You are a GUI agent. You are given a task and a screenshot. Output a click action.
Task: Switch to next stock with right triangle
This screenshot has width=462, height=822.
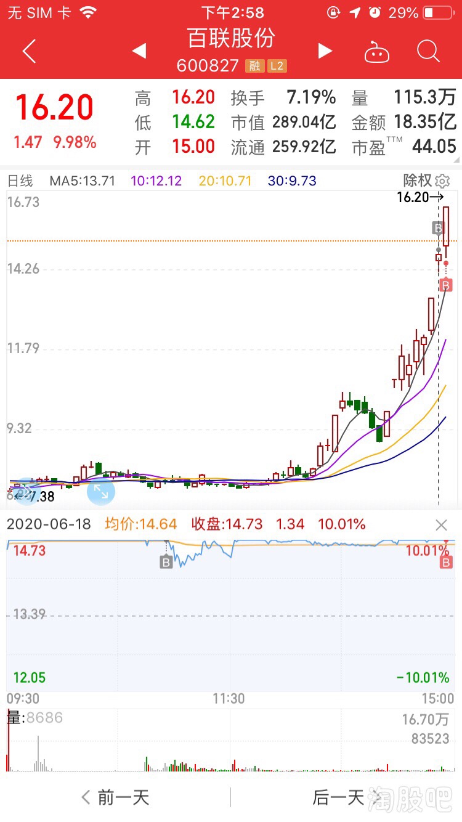[x=325, y=51]
